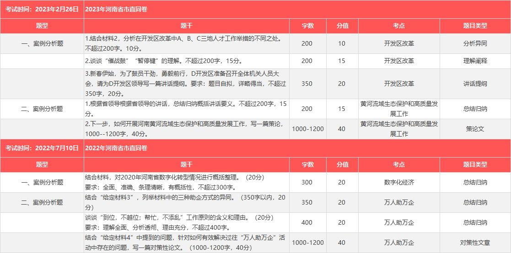Click the question about “催战鼓” and “暂停键”
Screen dimensions: 511x253
186,61
